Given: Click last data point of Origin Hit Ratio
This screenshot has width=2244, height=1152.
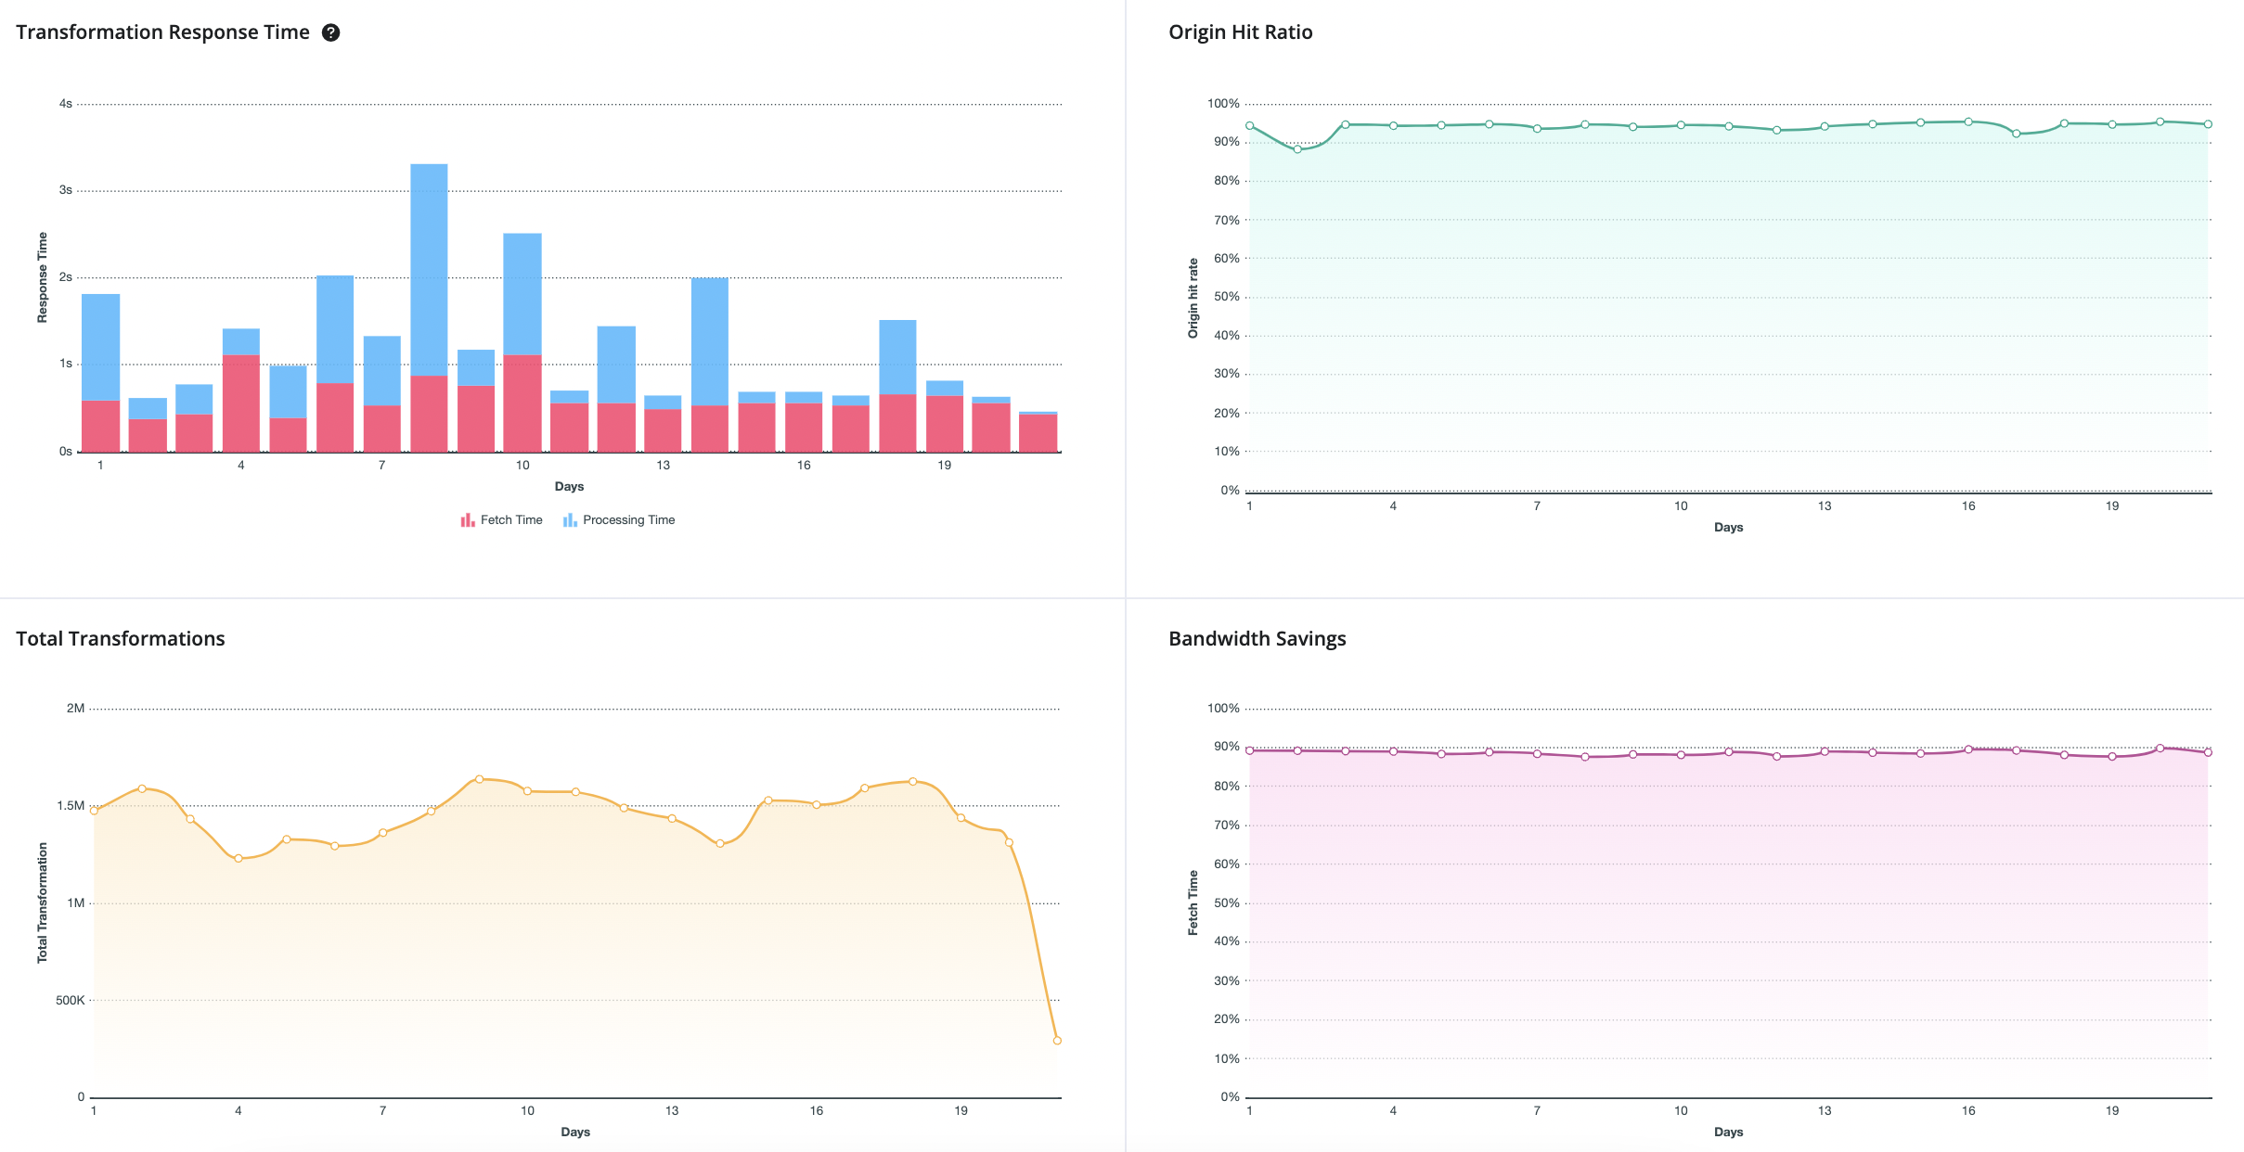Looking at the screenshot, I should pyautogui.click(x=2208, y=124).
